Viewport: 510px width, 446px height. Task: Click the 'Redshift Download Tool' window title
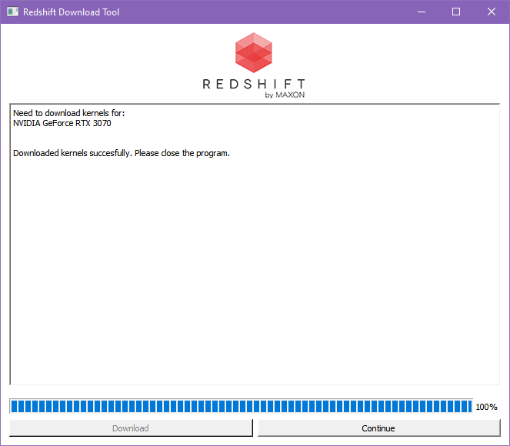(x=71, y=12)
